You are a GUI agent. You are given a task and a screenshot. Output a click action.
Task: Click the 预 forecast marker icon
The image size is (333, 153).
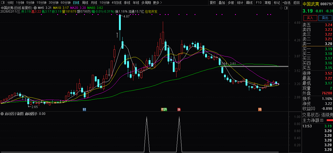tap(260, 109)
